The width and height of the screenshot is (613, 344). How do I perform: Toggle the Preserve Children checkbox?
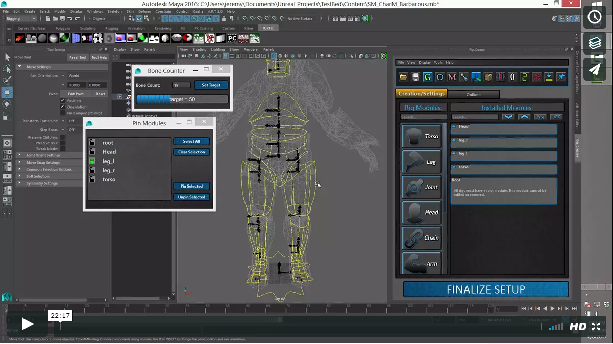point(63,137)
